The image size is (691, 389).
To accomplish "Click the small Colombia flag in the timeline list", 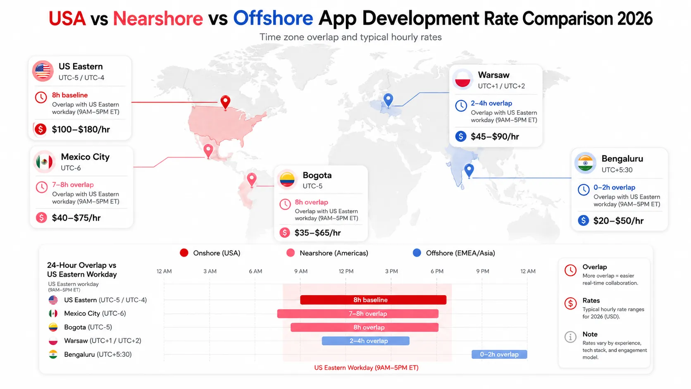I will (x=53, y=327).
